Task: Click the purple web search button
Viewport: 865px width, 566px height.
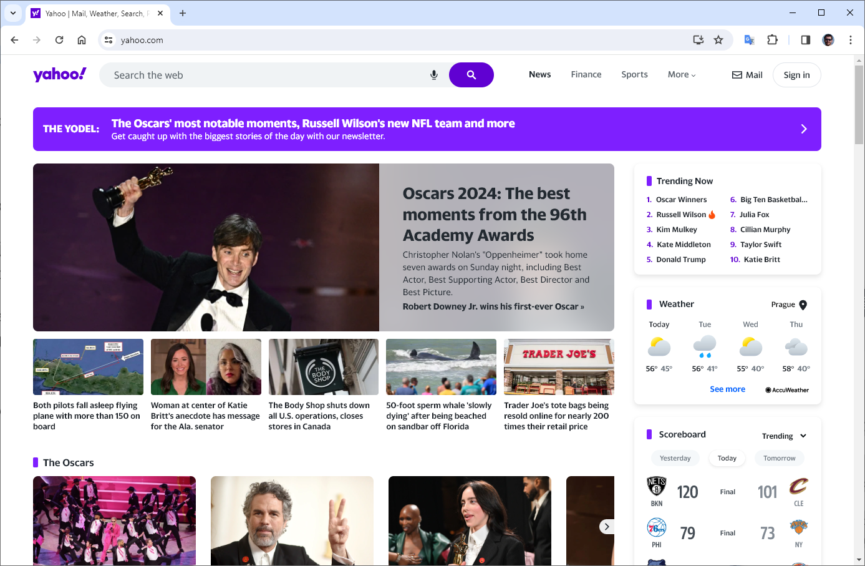Action: [471, 75]
